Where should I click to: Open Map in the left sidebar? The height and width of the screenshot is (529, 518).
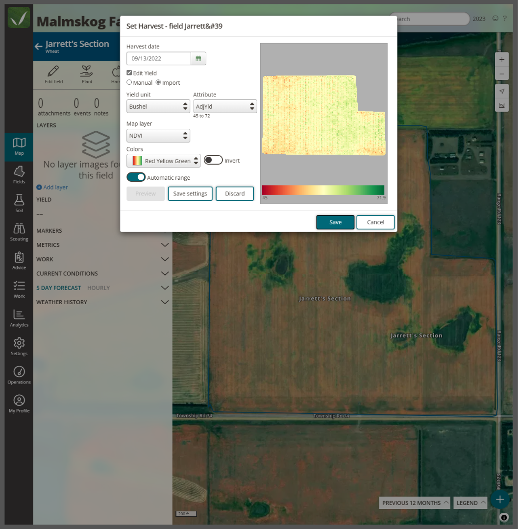pos(19,146)
